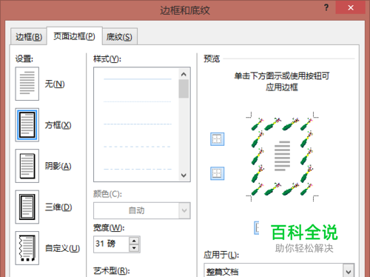370x277 pixels.
Task: Open the 边框(B) tab
Action: 29,37
